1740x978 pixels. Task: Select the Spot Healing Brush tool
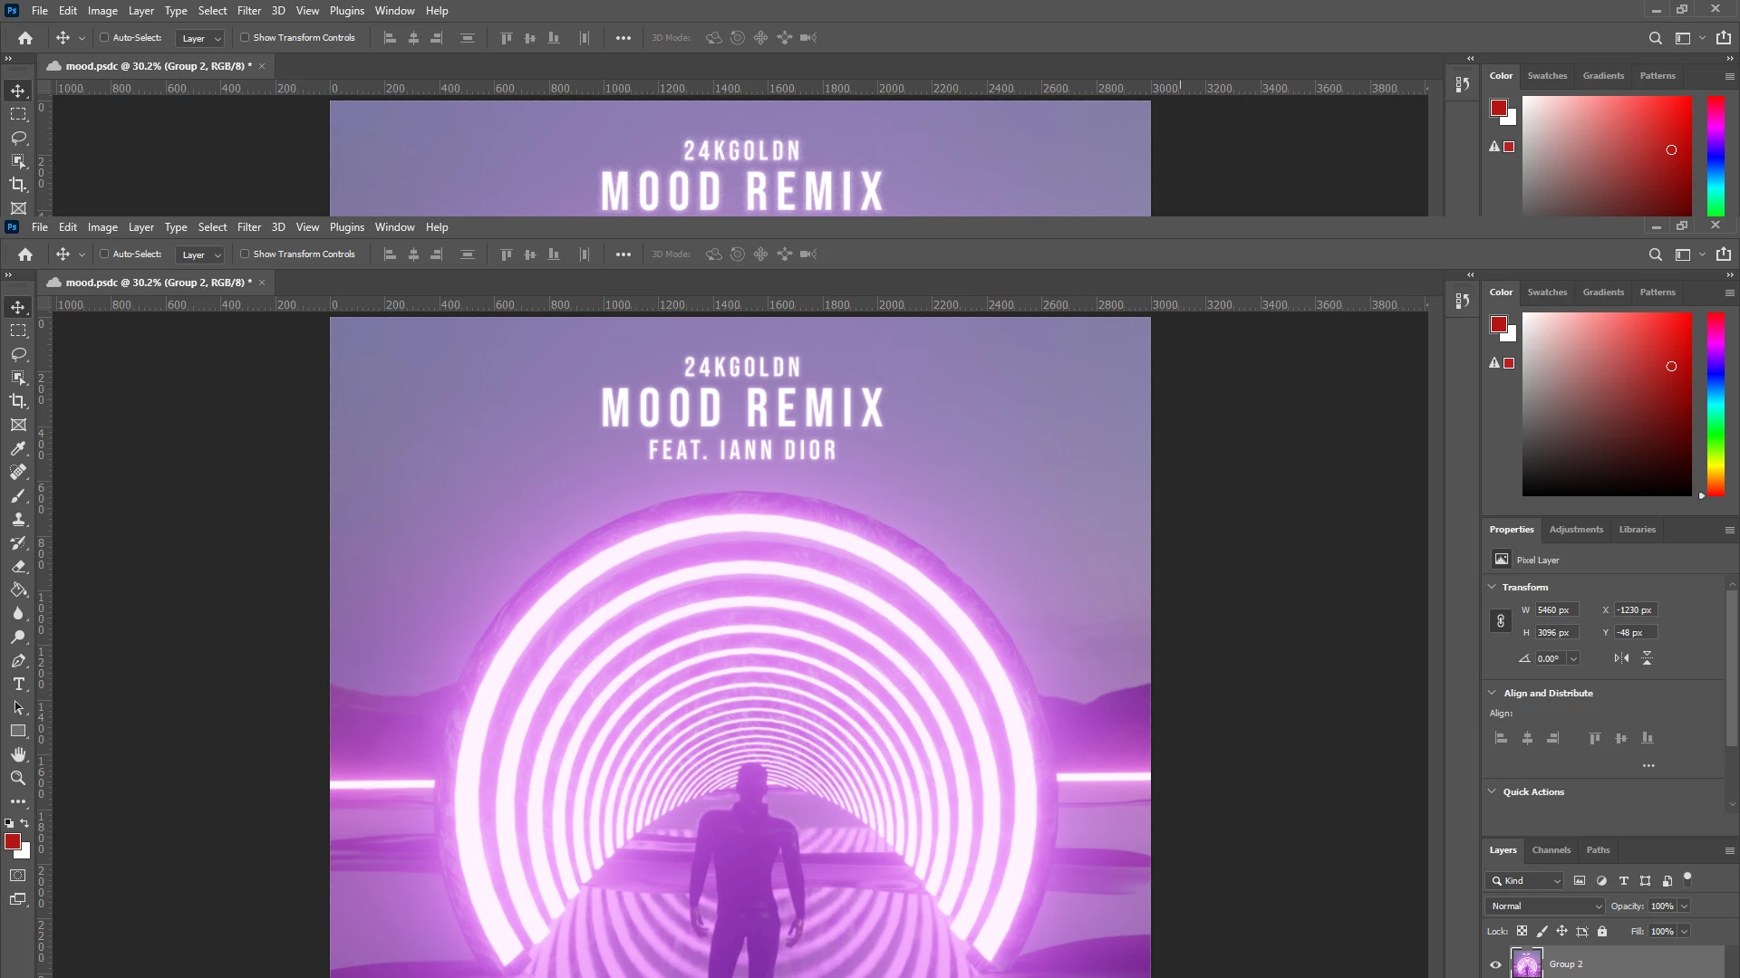tap(18, 472)
